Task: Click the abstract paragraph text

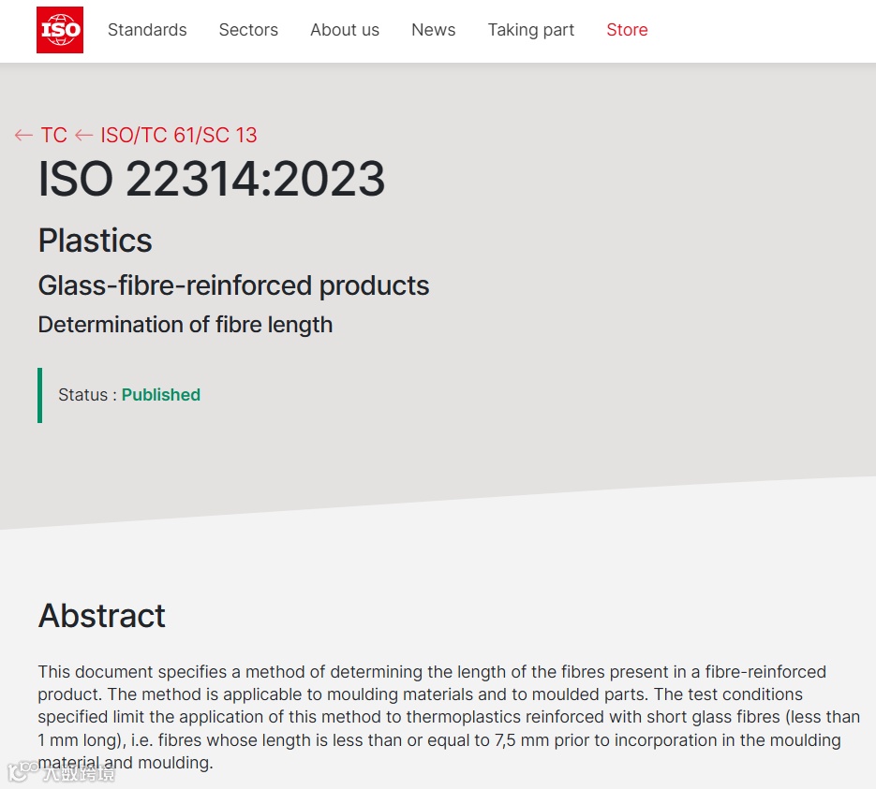Action: coord(449,717)
